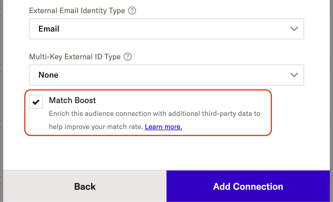Click the gray backdrop left of the dialog
The image size is (333, 202).
click(x=1, y=88)
